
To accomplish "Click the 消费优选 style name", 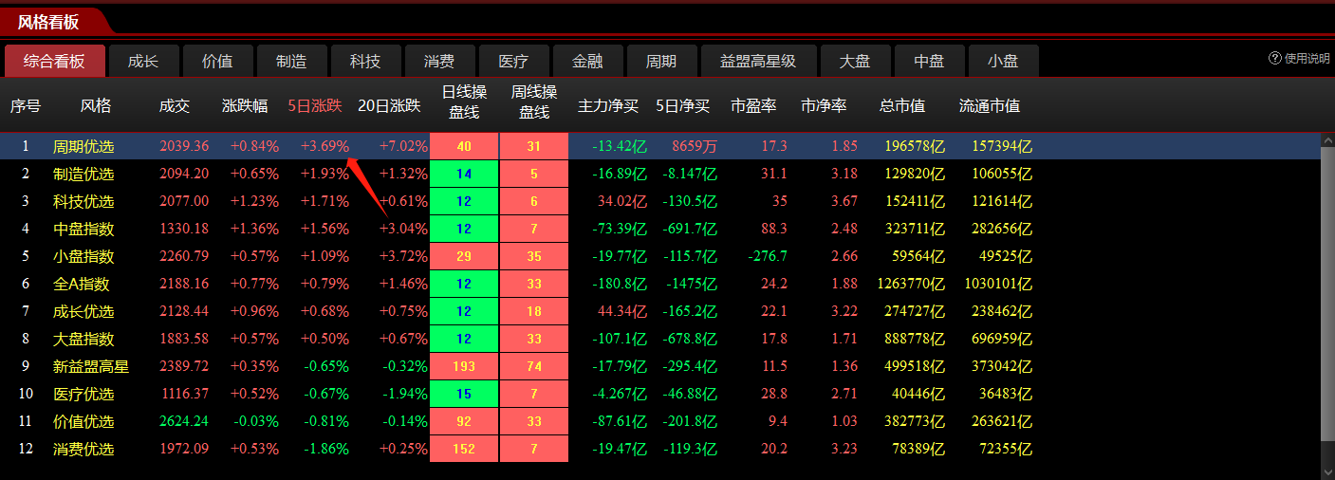I will [83, 450].
